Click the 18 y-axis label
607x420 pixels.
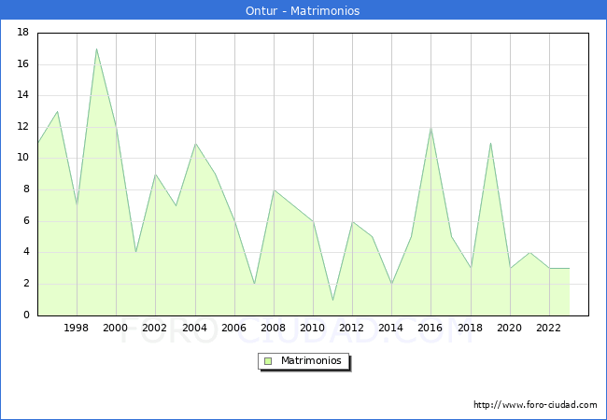(22, 33)
